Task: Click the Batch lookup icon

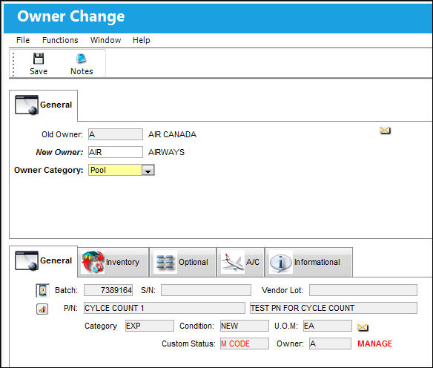Action: 42,290
